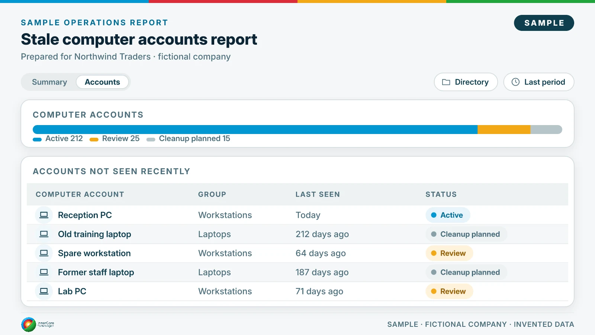The image size is (595, 335).
Task: Click the Group column header
Action: pyautogui.click(x=212, y=194)
